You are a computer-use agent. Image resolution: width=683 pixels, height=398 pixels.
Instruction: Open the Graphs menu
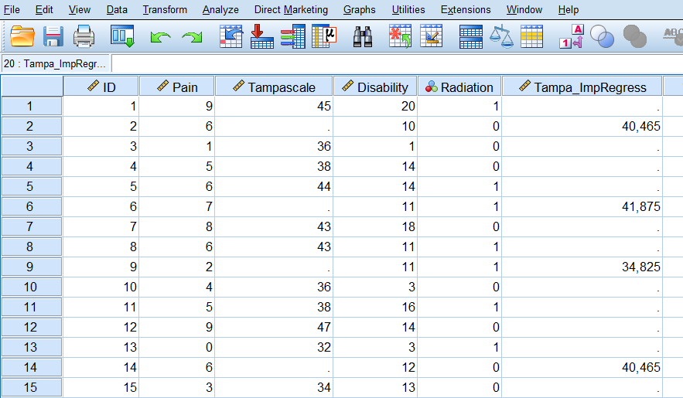pyautogui.click(x=359, y=10)
